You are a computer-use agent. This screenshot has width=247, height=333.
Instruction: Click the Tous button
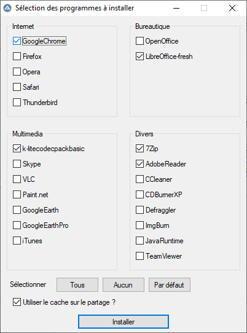click(x=77, y=285)
